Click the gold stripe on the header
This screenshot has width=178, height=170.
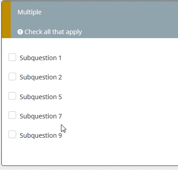click(x=6, y=19)
